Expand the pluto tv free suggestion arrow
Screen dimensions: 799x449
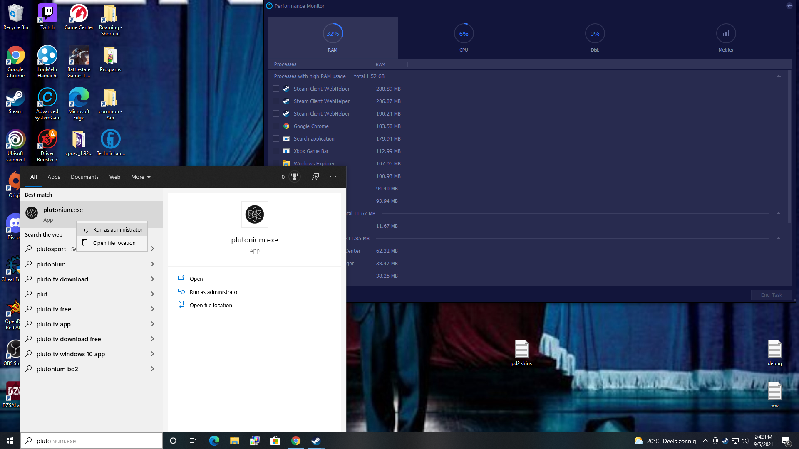coord(153,309)
